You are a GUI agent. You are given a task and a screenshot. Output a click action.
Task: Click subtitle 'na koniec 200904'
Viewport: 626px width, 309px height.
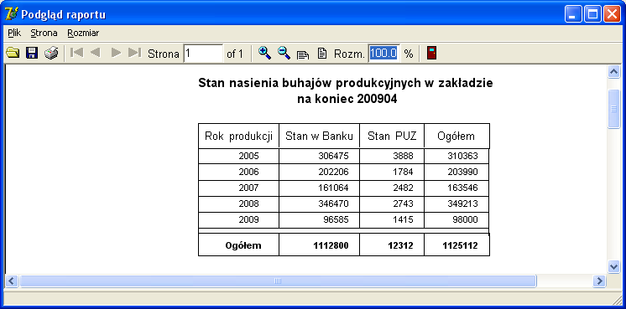[347, 100]
